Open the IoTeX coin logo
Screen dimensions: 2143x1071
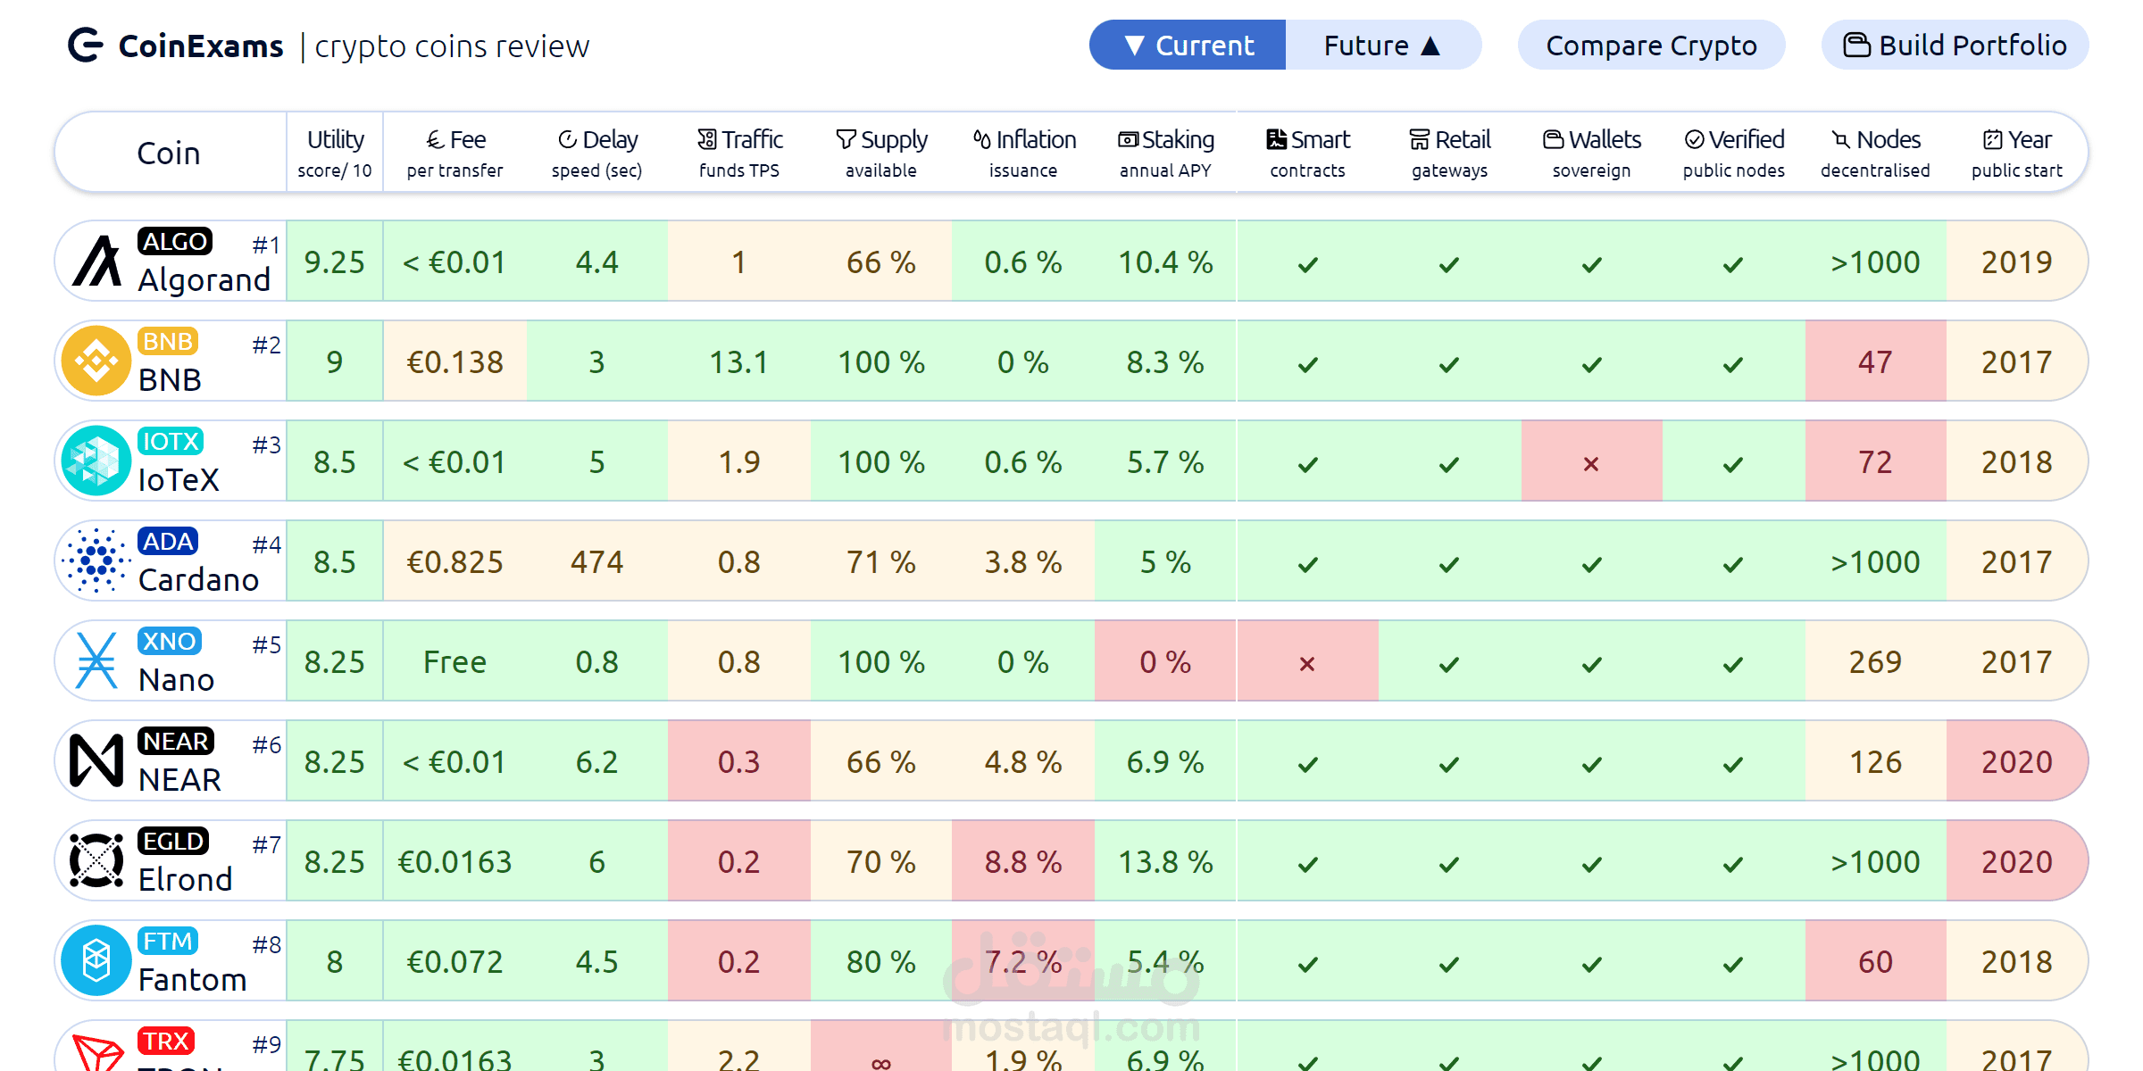96,461
